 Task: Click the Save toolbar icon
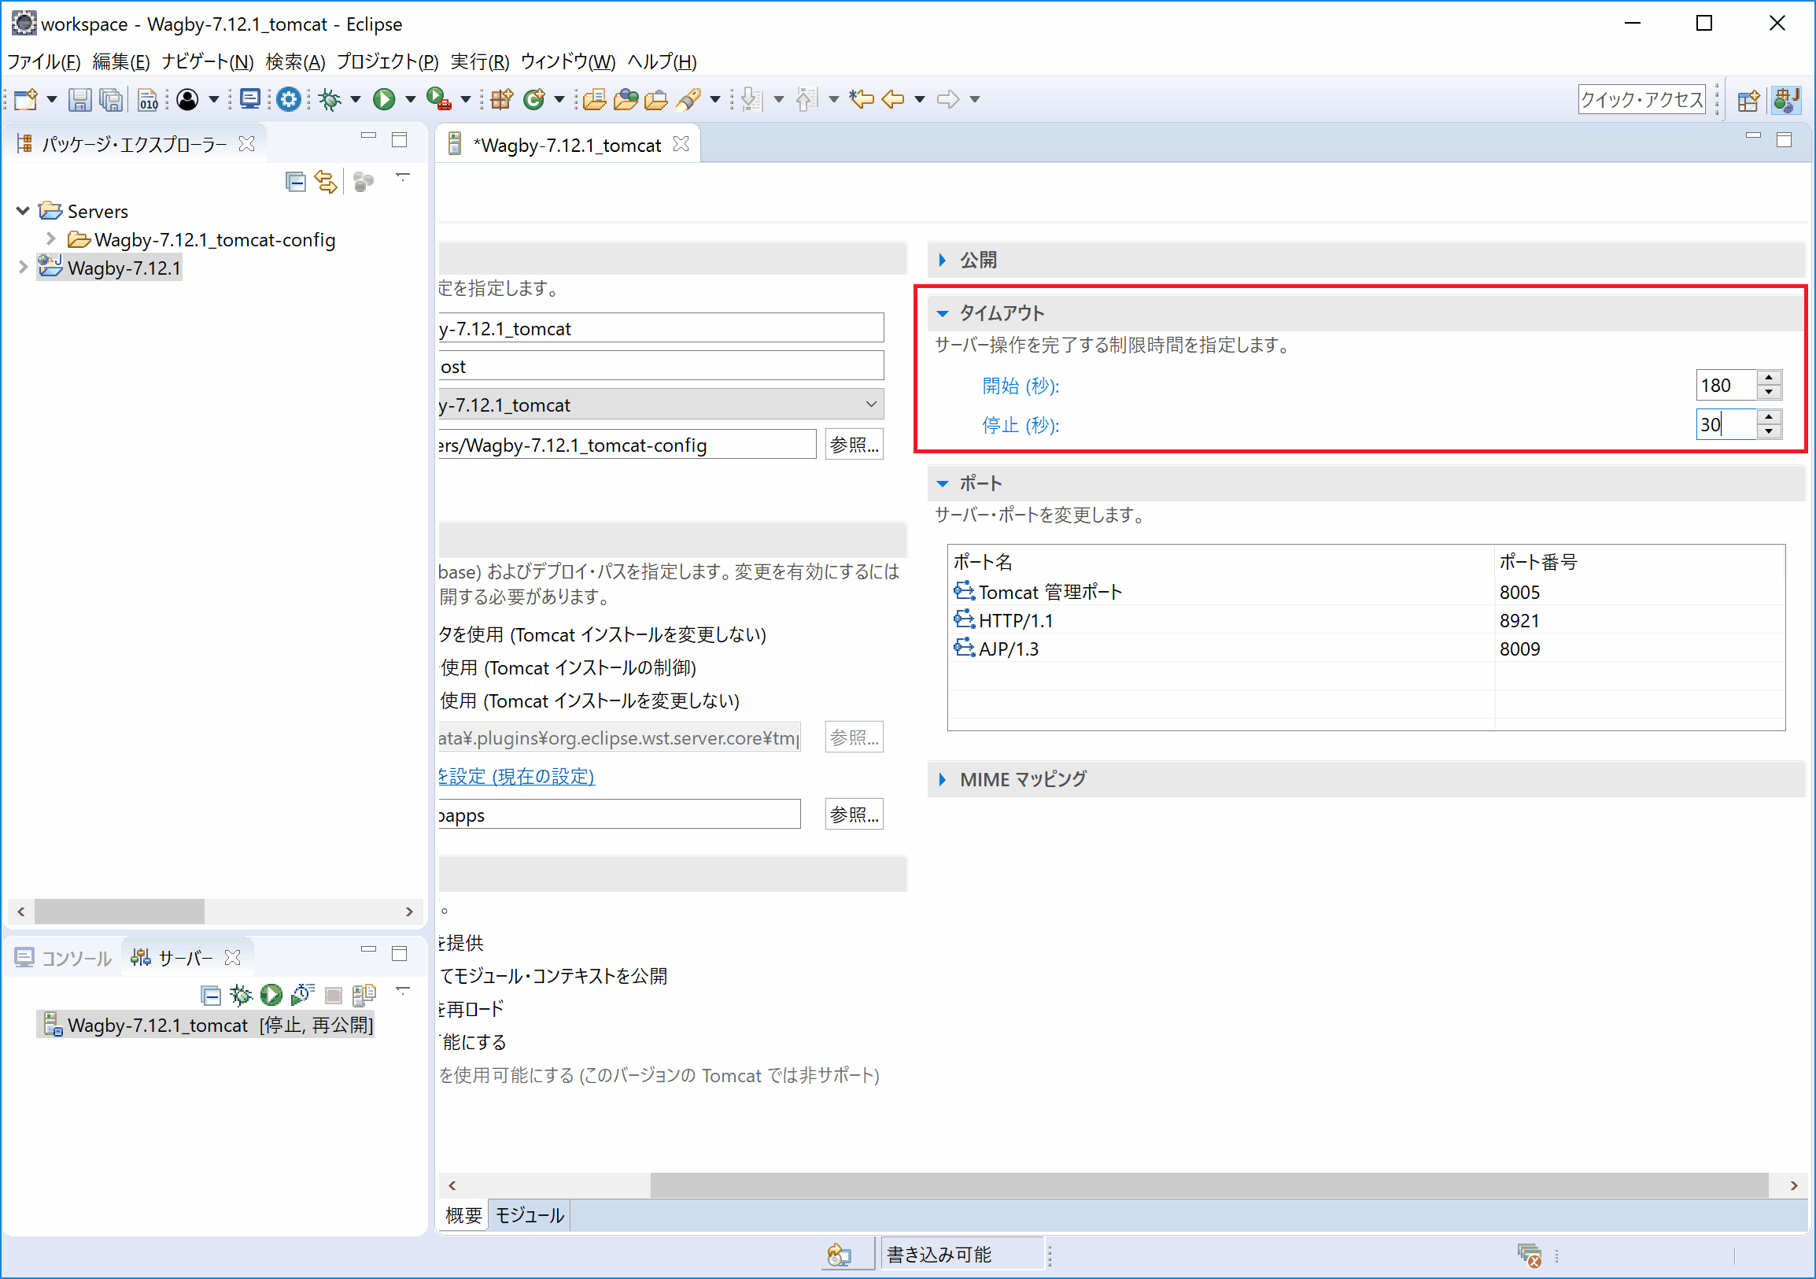coord(79,100)
